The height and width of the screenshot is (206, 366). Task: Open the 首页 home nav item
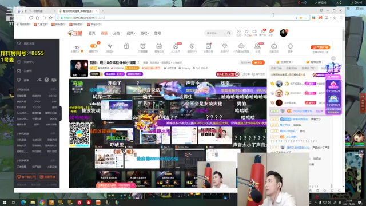point(92,33)
